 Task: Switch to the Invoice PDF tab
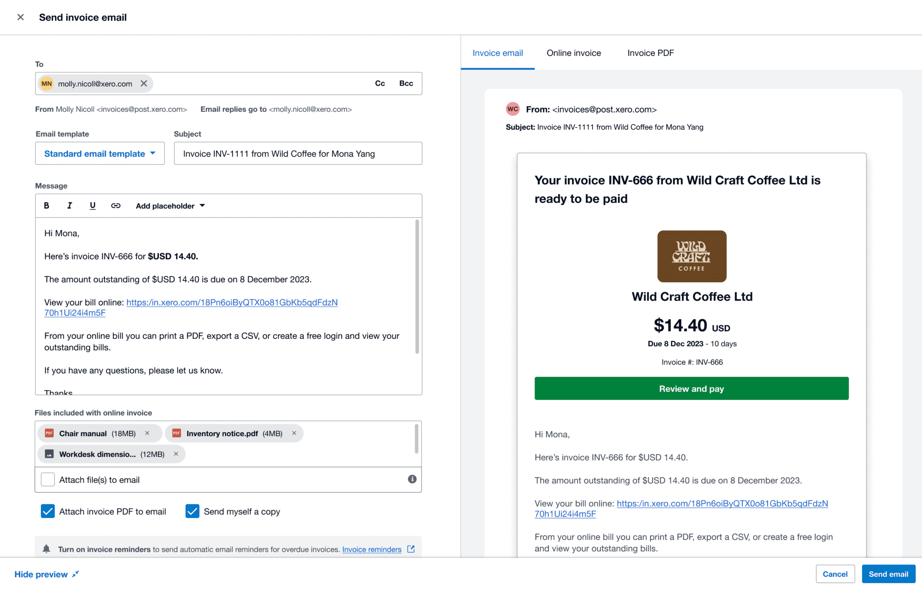(650, 53)
